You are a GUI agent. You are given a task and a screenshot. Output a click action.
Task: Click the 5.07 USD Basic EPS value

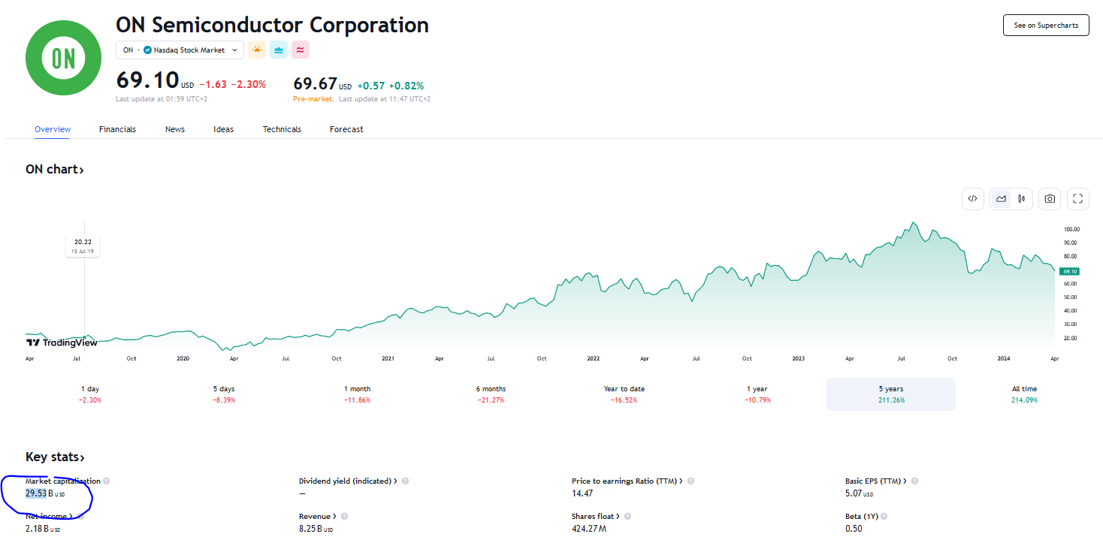pos(859,493)
